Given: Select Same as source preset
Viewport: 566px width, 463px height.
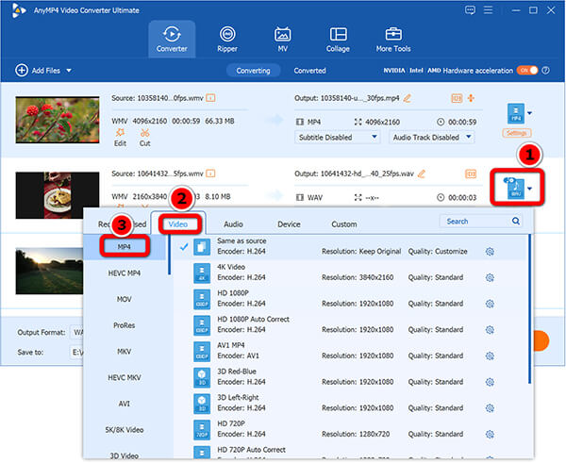Looking at the screenshot, I should [x=350, y=247].
